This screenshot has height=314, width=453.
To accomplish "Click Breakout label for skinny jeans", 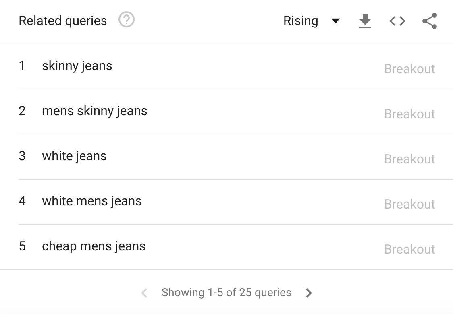I will (409, 69).
